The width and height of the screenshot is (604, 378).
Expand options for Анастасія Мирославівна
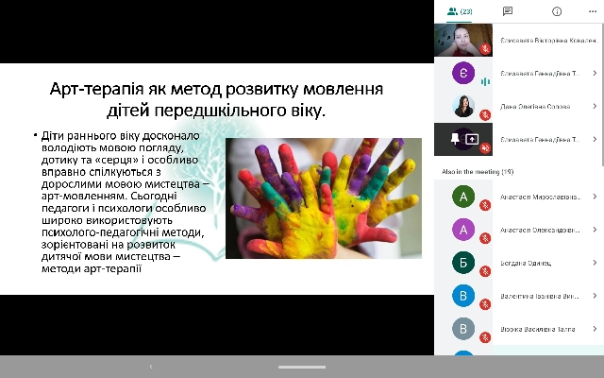(x=595, y=197)
